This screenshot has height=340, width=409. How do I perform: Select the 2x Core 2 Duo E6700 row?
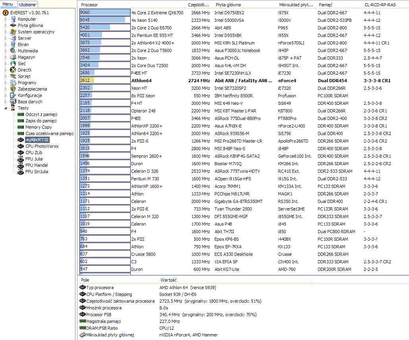243,28
